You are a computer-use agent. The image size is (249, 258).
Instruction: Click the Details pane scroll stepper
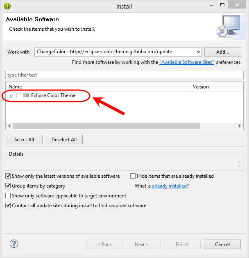tap(239, 164)
